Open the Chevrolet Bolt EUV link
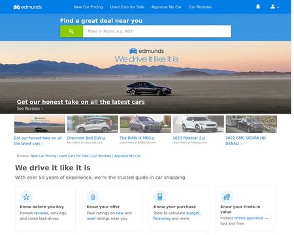The image size is (294, 235). 86,138
